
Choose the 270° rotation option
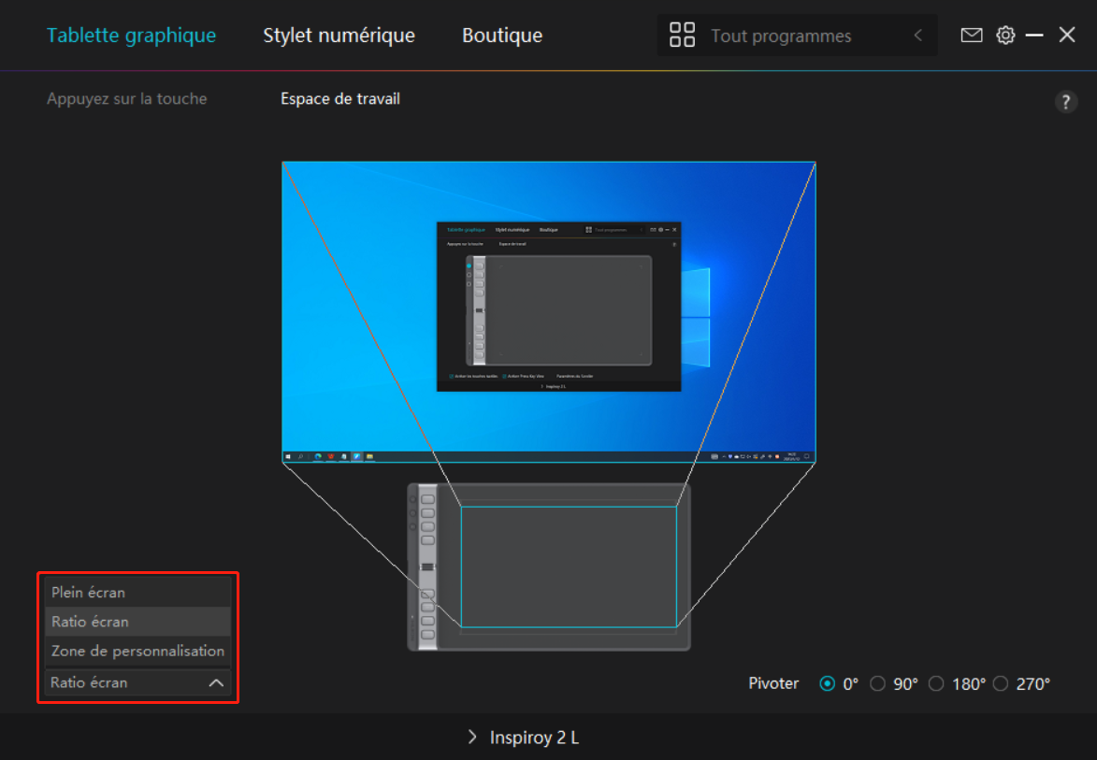(x=1001, y=683)
